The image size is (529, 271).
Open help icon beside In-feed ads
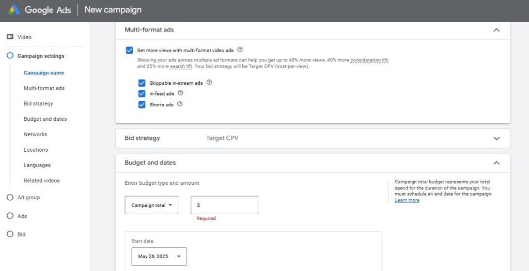click(180, 93)
